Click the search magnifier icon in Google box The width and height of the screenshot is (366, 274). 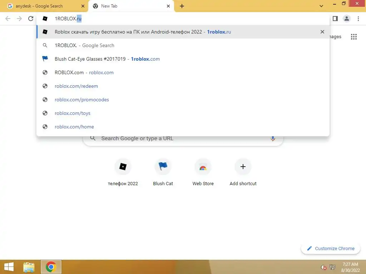(93, 138)
